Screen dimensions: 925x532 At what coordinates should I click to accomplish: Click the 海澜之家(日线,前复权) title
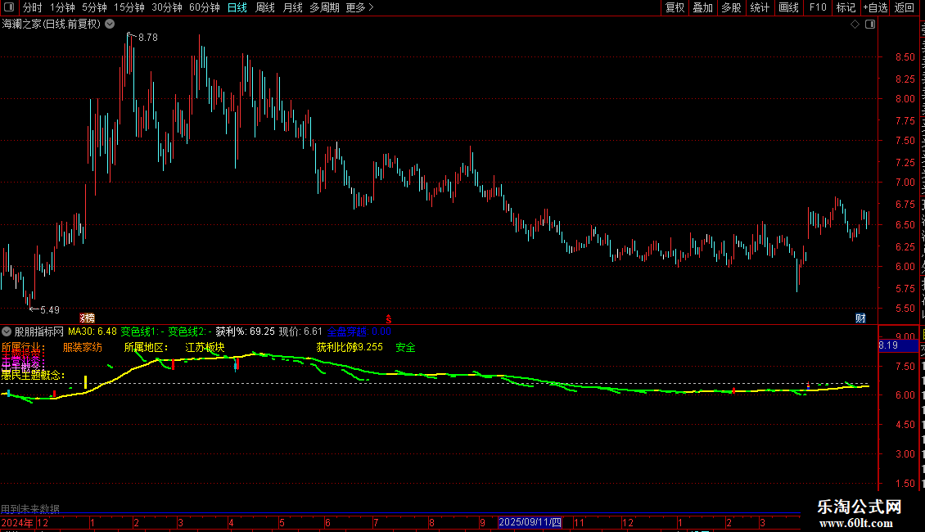tap(52, 25)
